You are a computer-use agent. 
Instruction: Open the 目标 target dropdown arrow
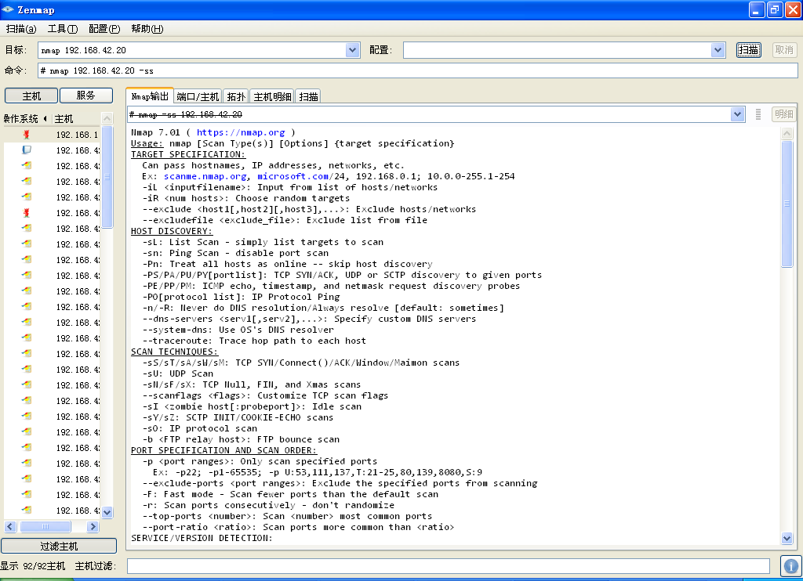tap(352, 50)
